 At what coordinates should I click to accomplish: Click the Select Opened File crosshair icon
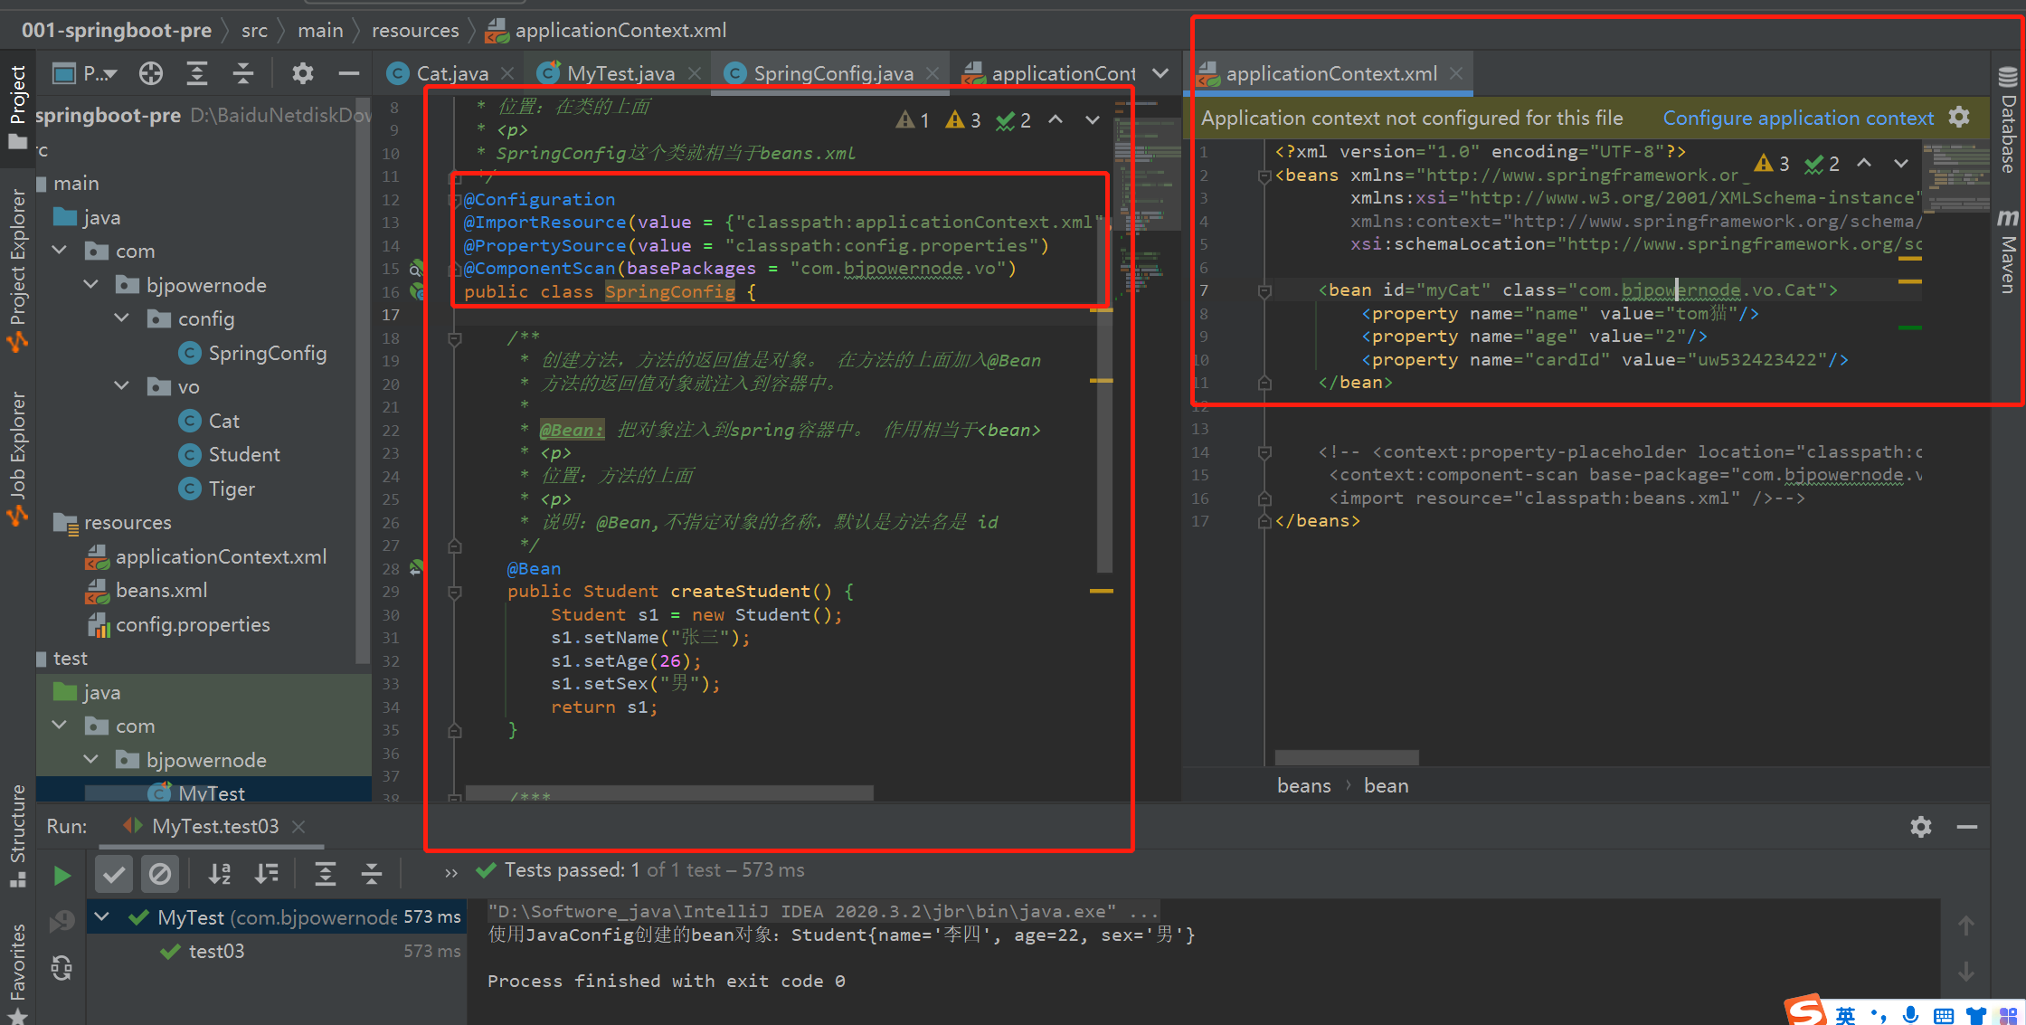click(151, 73)
